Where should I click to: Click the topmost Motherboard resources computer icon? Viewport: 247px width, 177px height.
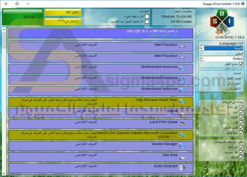pos(182,68)
